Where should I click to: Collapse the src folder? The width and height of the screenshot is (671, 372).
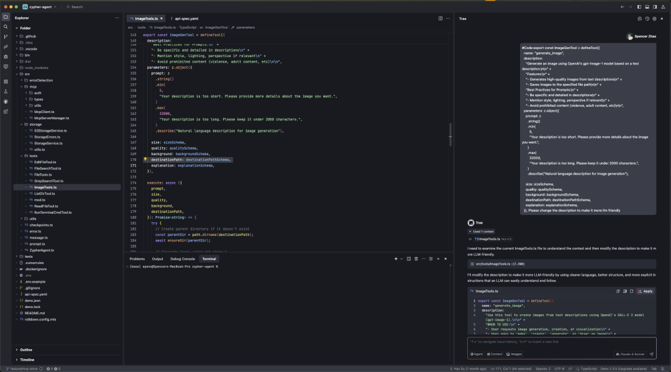(x=17, y=74)
